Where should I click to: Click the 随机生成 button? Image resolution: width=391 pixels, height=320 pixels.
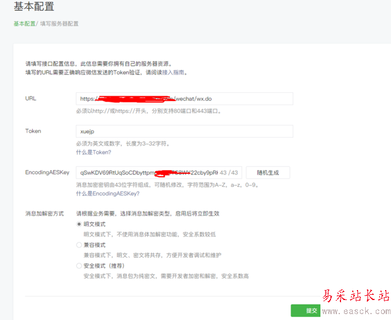(268, 173)
